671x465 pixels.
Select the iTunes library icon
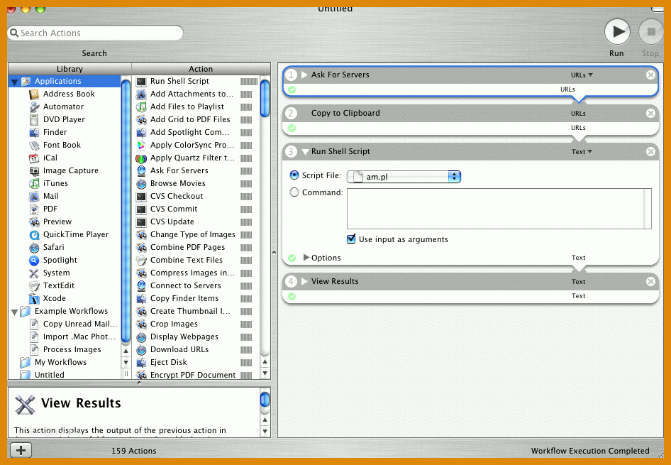pos(34,183)
